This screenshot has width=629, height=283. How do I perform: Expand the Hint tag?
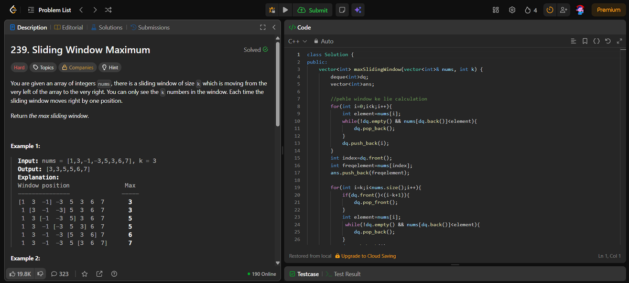pyautogui.click(x=110, y=67)
